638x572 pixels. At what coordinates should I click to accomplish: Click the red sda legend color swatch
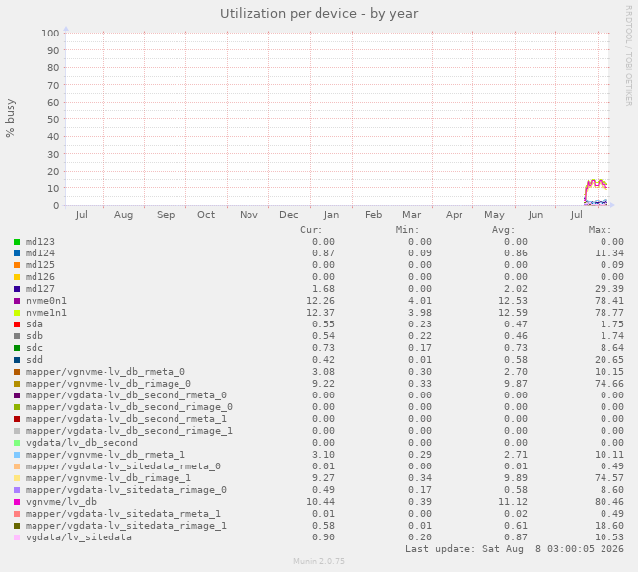(x=17, y=324)
